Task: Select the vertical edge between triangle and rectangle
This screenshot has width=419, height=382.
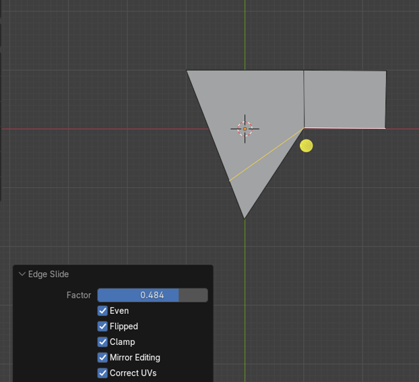Action: [x=304, y=99]
